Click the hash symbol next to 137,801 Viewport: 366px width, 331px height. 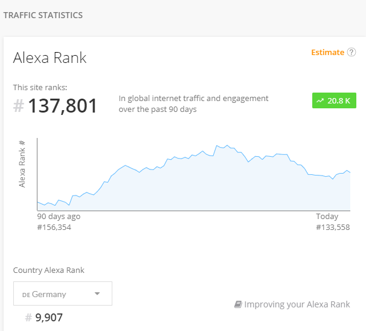(x=19, y=106)
